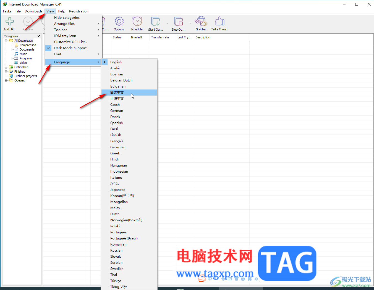Click the Last Try column header
This screenshot has width=374, height=290.
point(185,37)
